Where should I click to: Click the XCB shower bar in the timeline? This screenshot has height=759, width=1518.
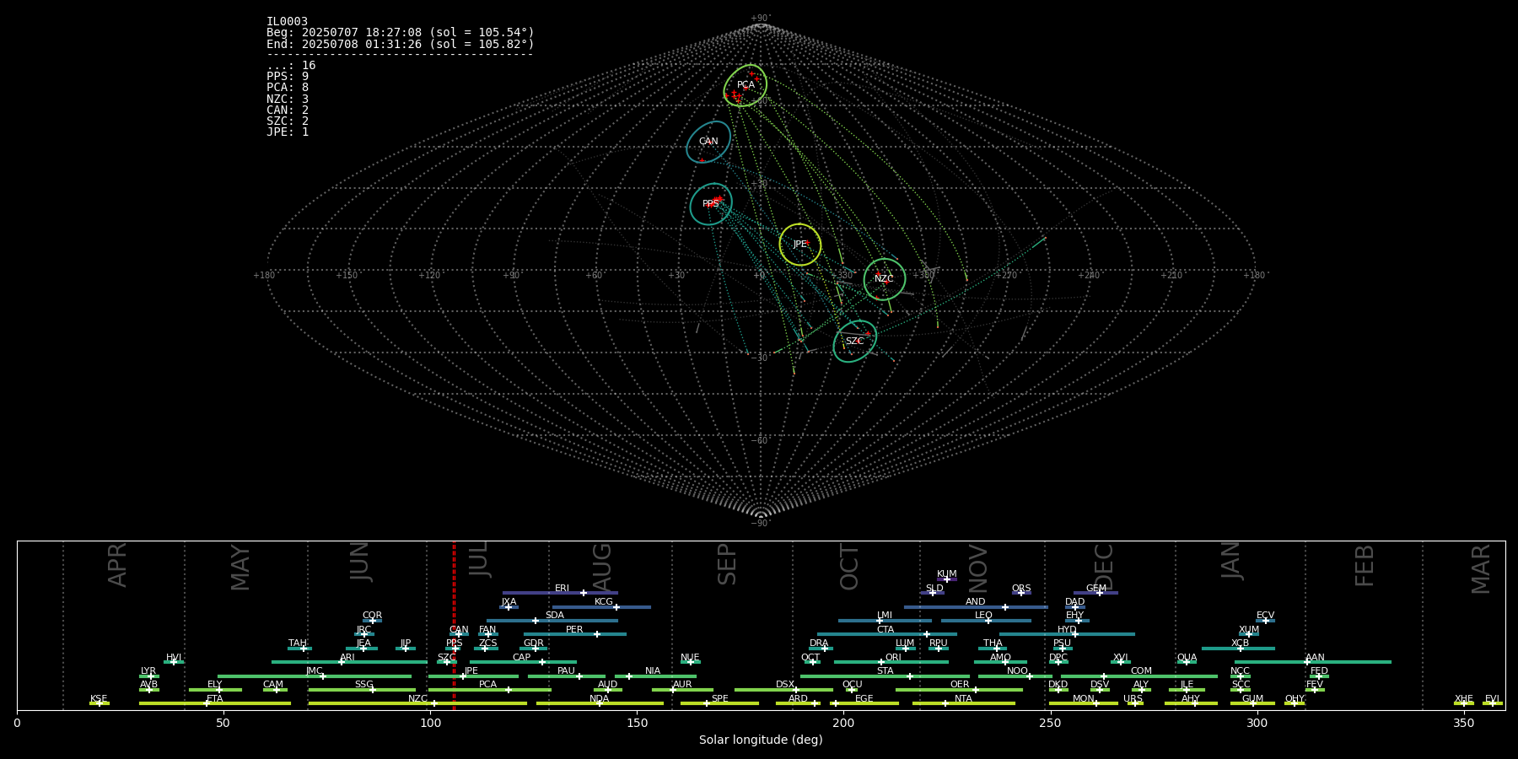(1238, 649)
